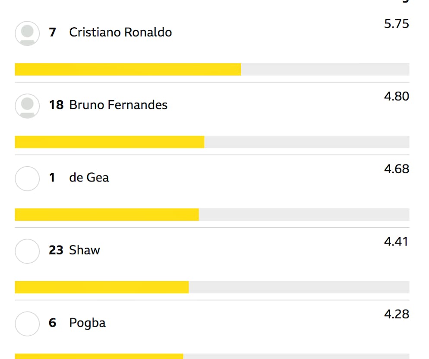Open Shaw player entry
Image resolution: width=429 pixels, height=359 pixels.
(85, 250)
